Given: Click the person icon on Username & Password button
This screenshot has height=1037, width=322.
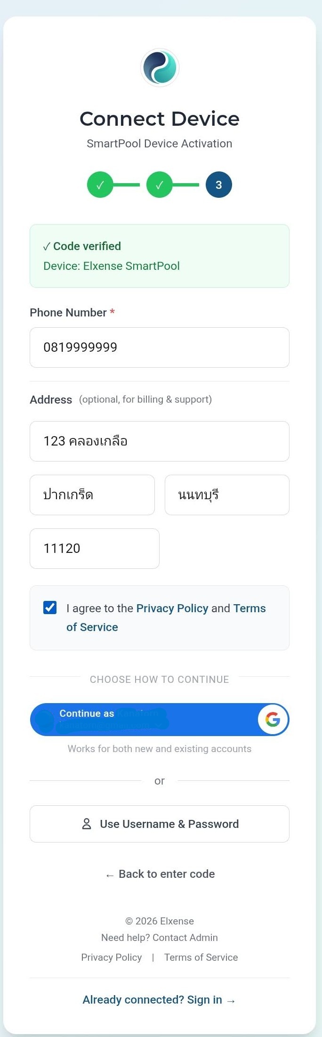Looking at the screenshot, I should (x=86, y=824).
